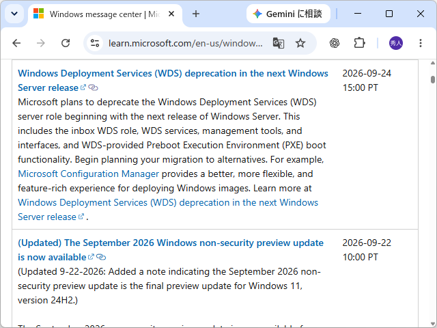Image resolution: width=437 pixels, height=328 pixels.
Task: Open the Chrome three-dot menu
Action: point(421,43)
